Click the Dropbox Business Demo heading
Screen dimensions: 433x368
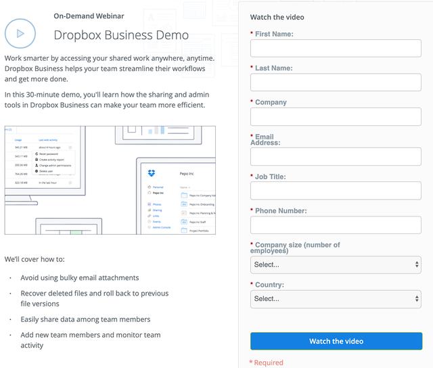point(121,35)
